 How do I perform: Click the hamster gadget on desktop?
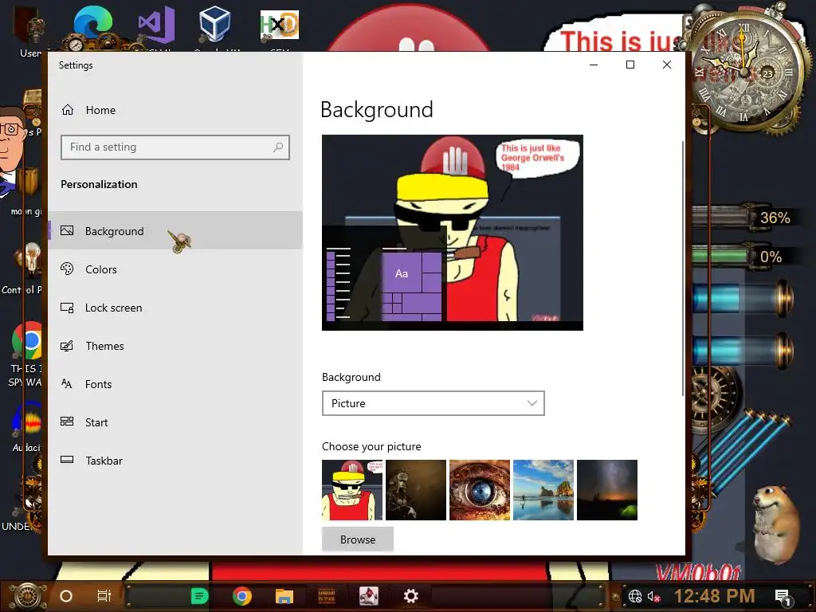(776, 524)
